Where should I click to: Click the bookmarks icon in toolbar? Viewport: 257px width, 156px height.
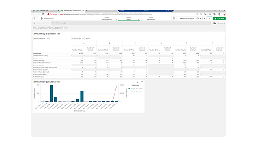pyautogui.click(x=175, y=19)
